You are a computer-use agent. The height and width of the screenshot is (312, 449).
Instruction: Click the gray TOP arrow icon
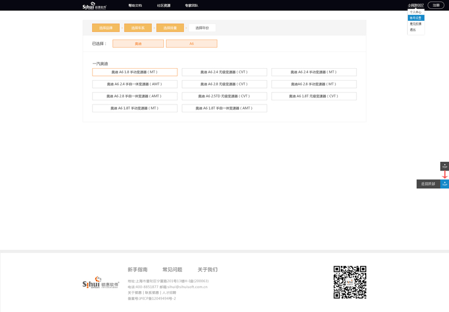click(444, 166)
